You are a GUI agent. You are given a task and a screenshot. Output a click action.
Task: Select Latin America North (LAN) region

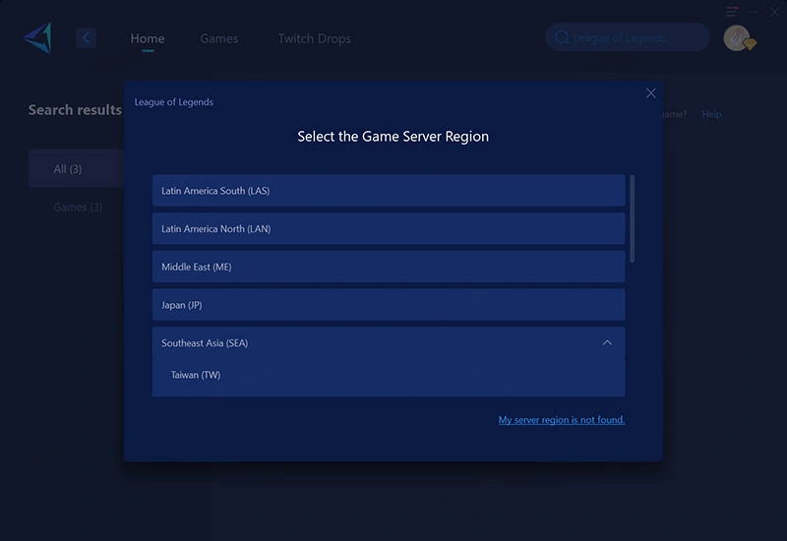click(389, 229)
